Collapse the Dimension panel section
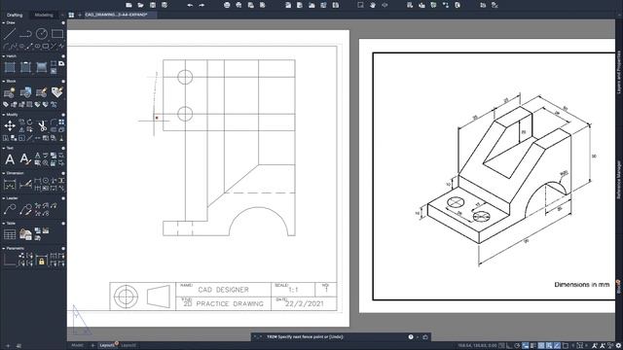 4,173
